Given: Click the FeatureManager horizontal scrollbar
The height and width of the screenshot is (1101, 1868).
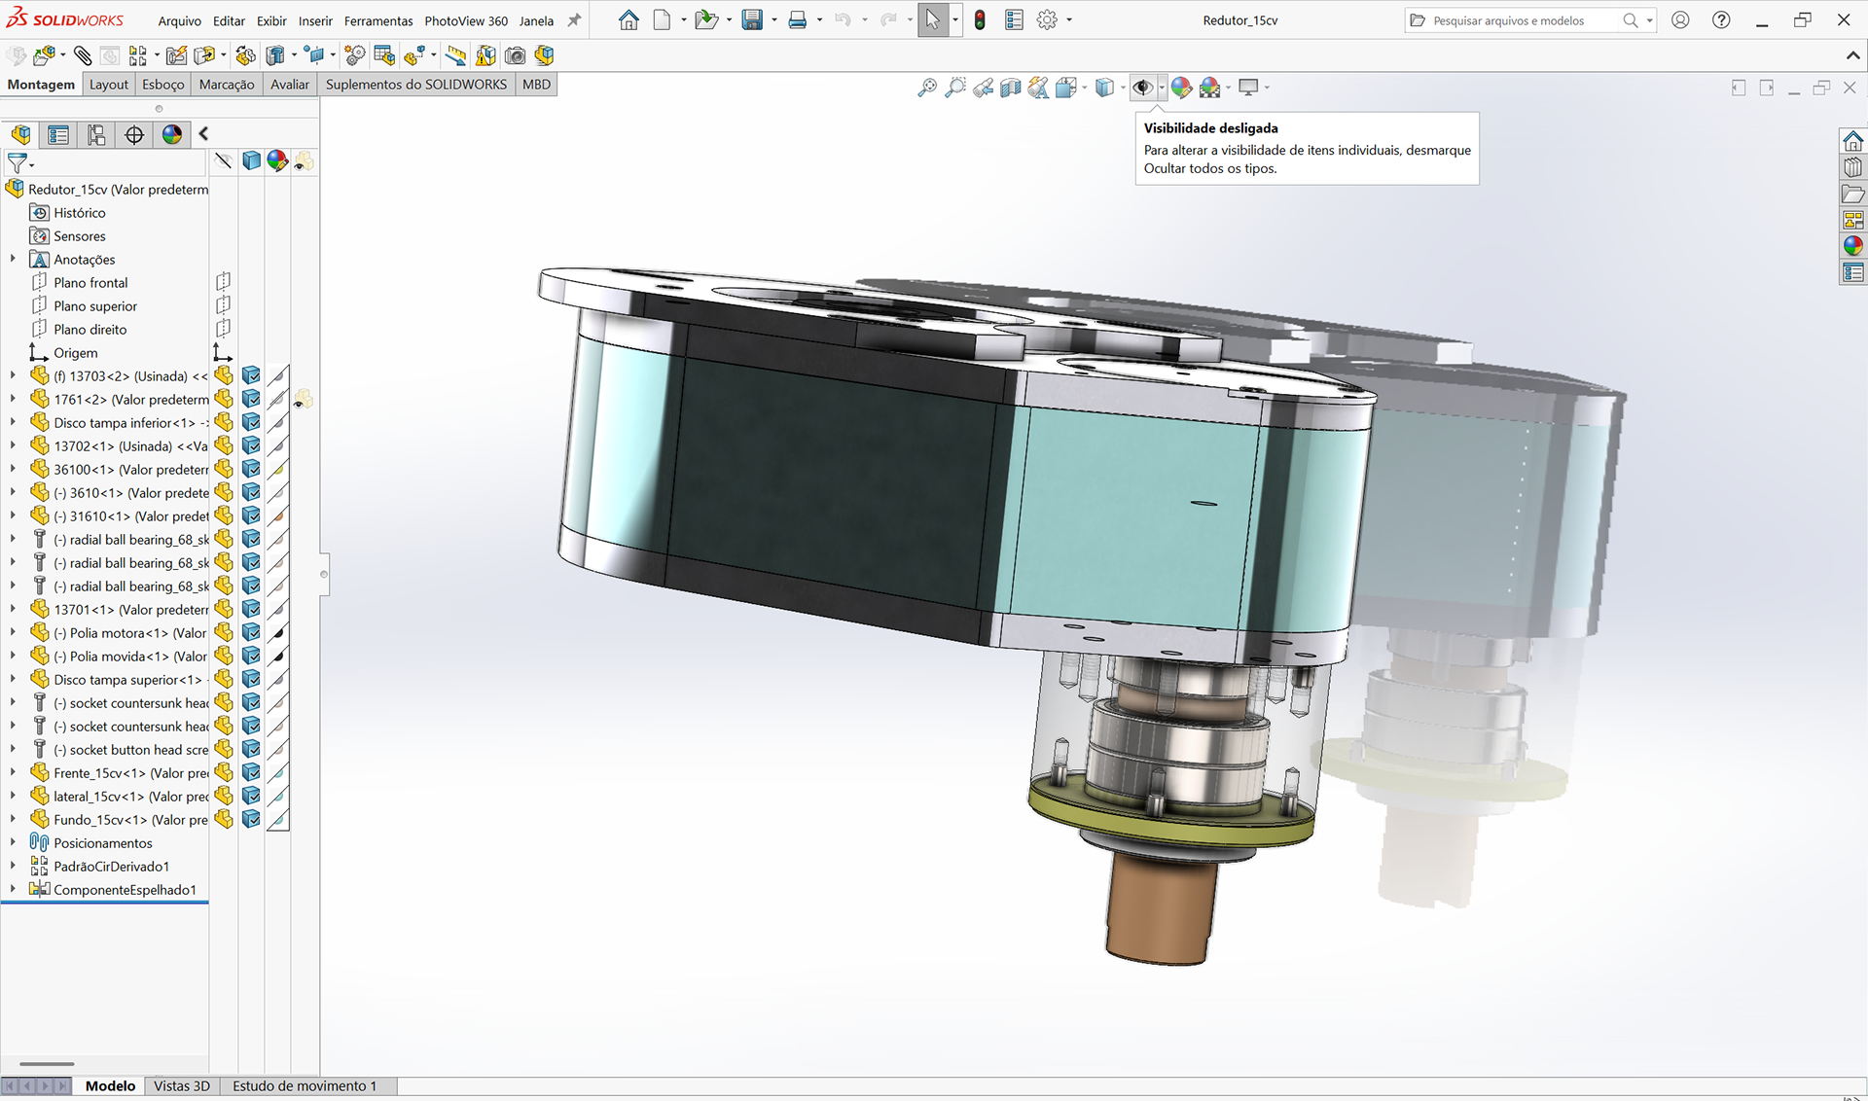Looking at the screenshot, I should point(47,1064).
